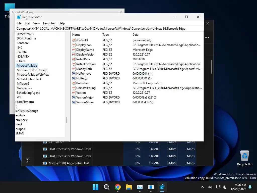Click the 20231220 InstallDate data
Viewport: 257px width, 193px height.
click(x=139, y=59)
